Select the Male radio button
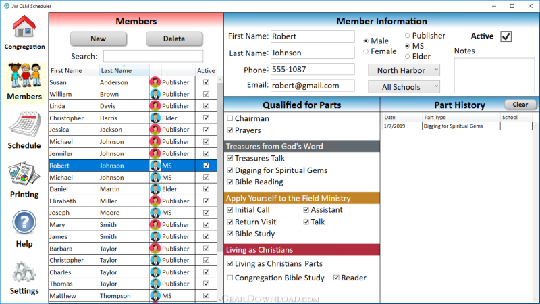Screen dimensions: 540x304 click(366, 41)
